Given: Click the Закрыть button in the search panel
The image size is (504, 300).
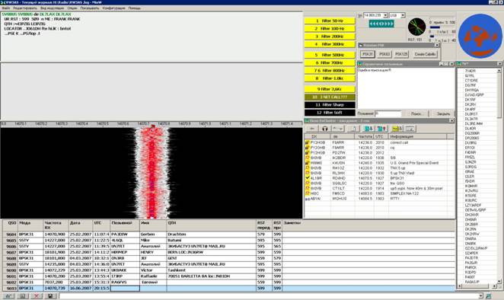Looking at the screenshot, I should tap(443, 113).
